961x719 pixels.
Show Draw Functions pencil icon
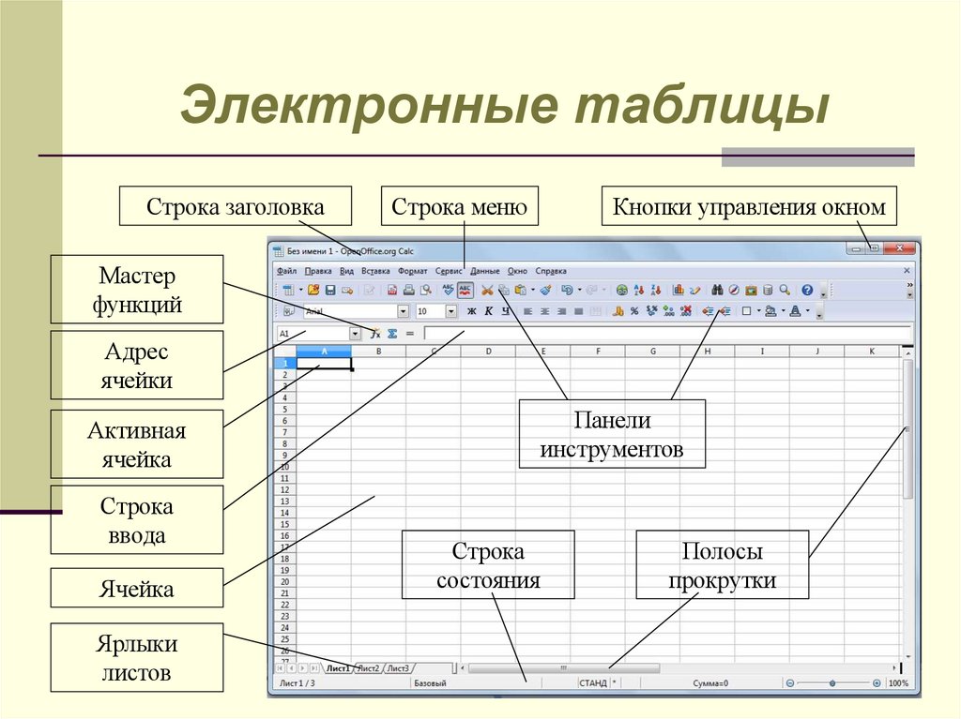[x=695, y=291]
